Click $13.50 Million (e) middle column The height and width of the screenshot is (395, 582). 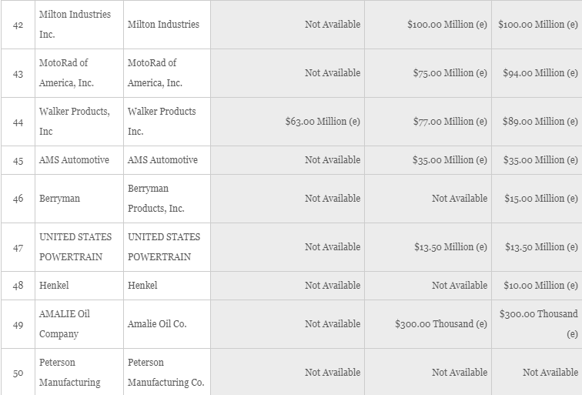tap(450, 247)
